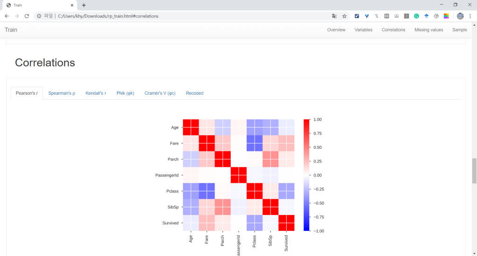Switch to Spearman's ρ tab

[x=62, y=93]
